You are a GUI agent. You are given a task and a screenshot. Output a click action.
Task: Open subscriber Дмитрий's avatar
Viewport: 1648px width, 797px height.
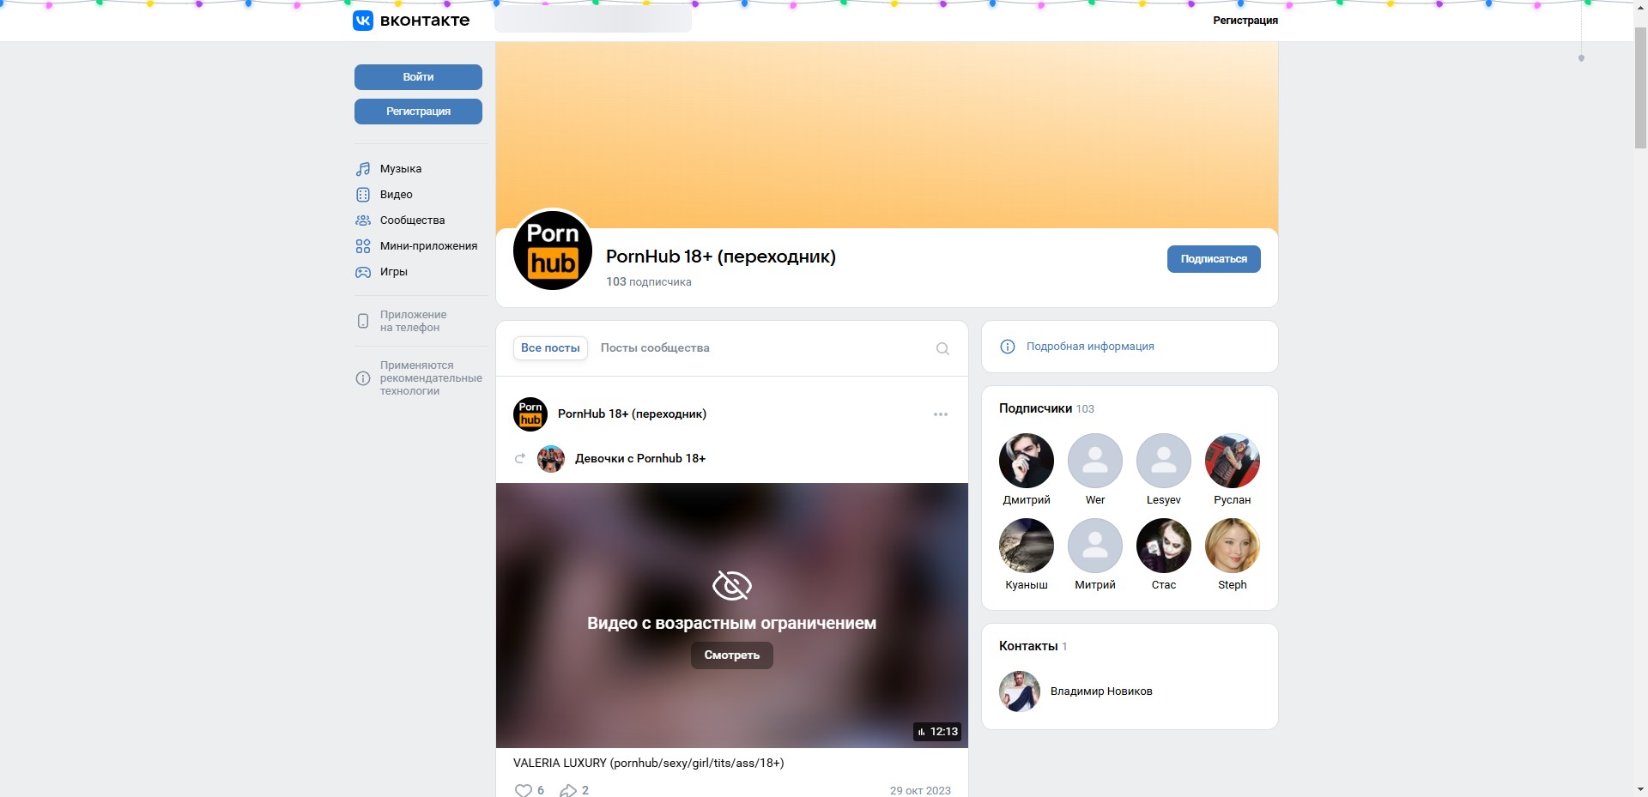tap(1027, 461)
